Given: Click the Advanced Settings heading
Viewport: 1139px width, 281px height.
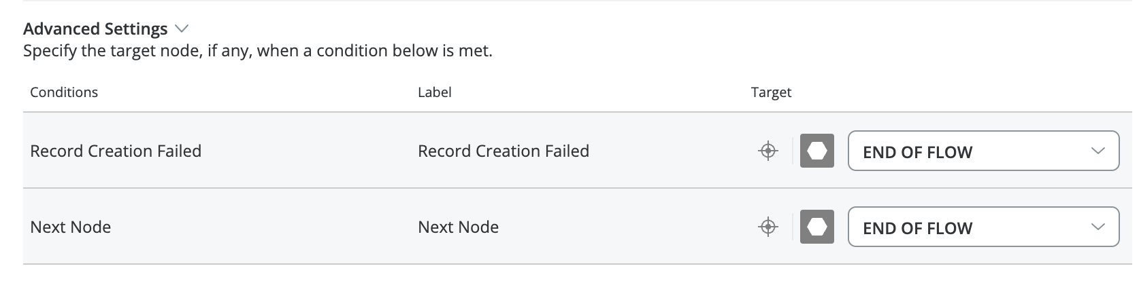Looking at the screenshot, I should pos(95,29).
